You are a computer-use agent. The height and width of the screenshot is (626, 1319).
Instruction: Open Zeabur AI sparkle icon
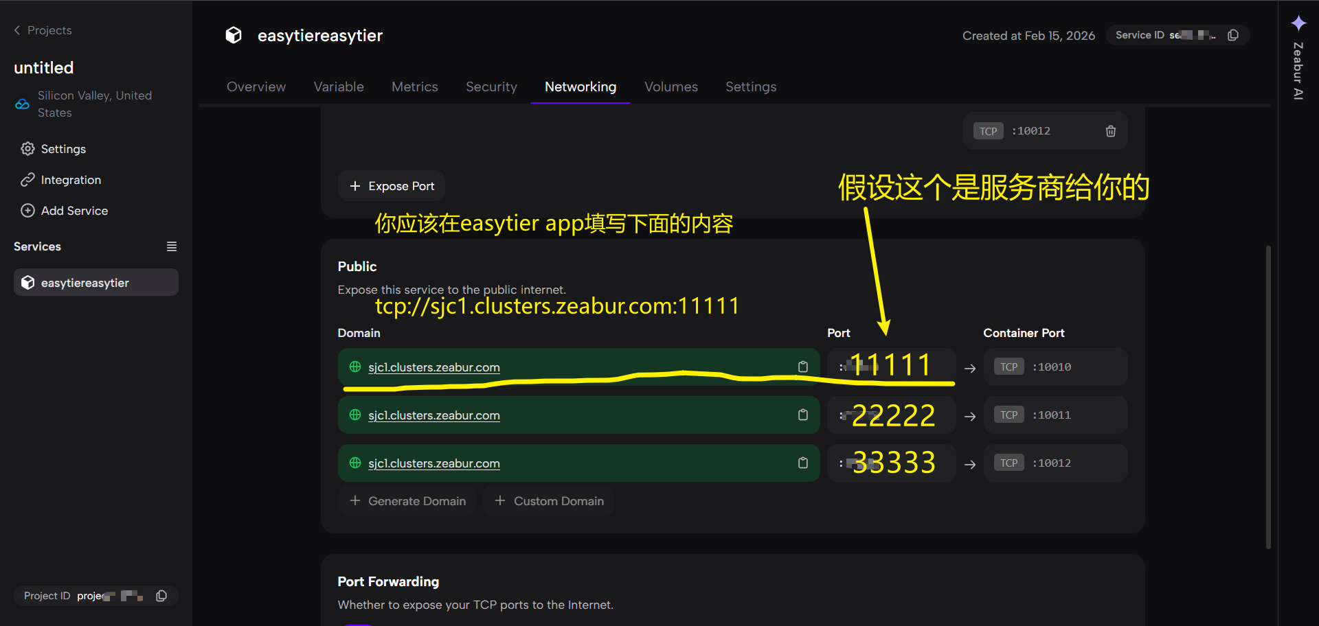click(x=1298, y=23)
